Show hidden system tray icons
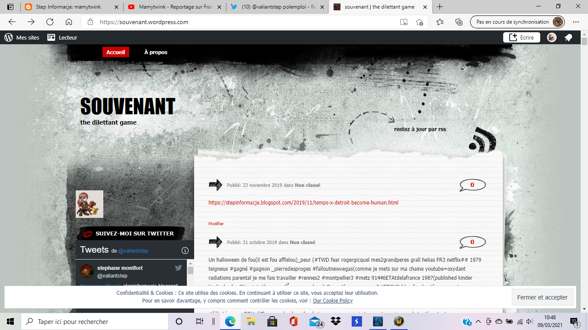 478,321
